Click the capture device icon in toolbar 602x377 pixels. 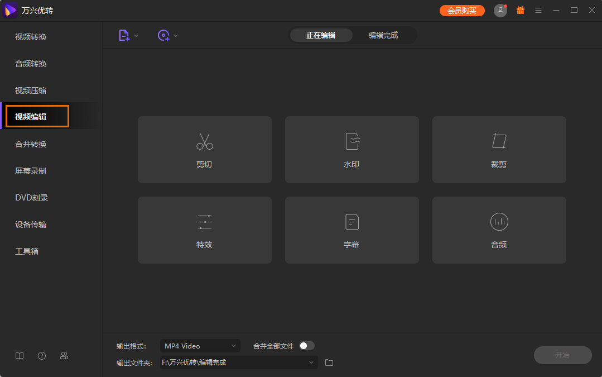(163, 35)
